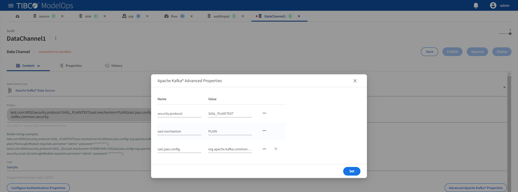
Task: Add a new property with plus icon
Action: 276,149
